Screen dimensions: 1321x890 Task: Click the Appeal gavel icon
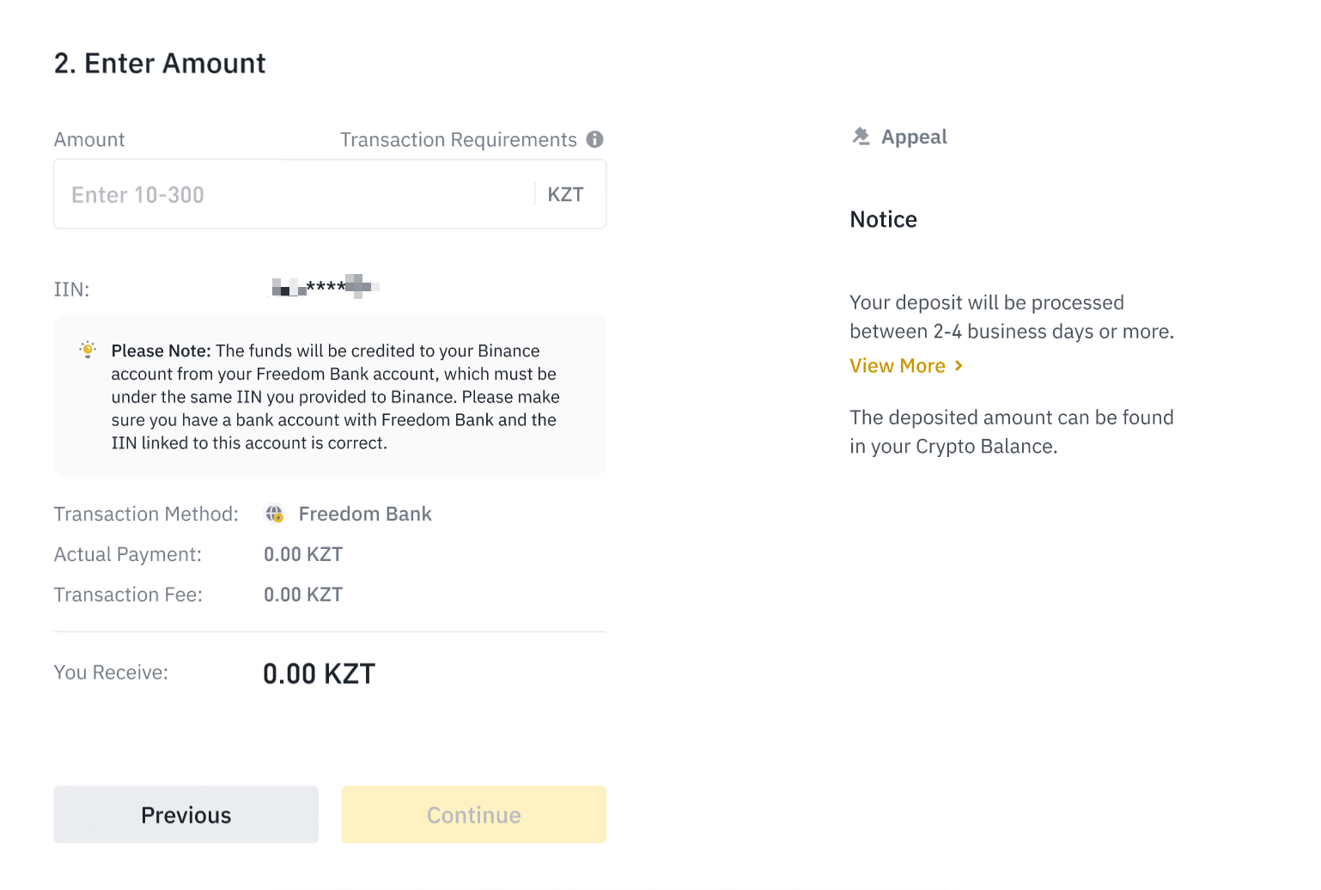point(861,137)
